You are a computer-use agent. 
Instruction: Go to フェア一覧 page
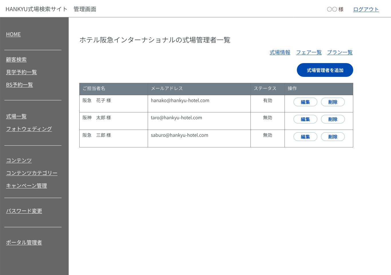click(309, 52)
